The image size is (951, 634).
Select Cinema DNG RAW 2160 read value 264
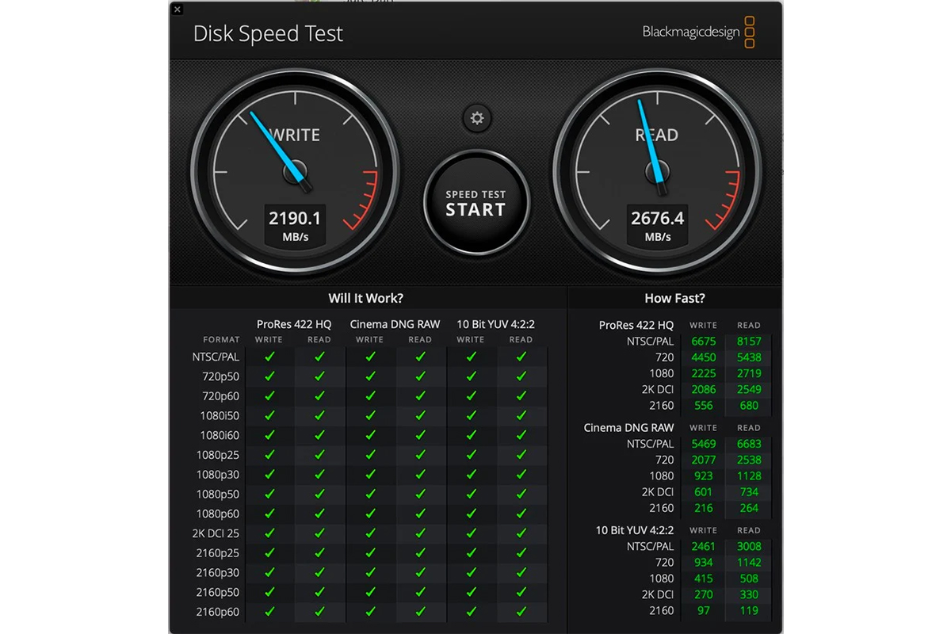point(749,508)
